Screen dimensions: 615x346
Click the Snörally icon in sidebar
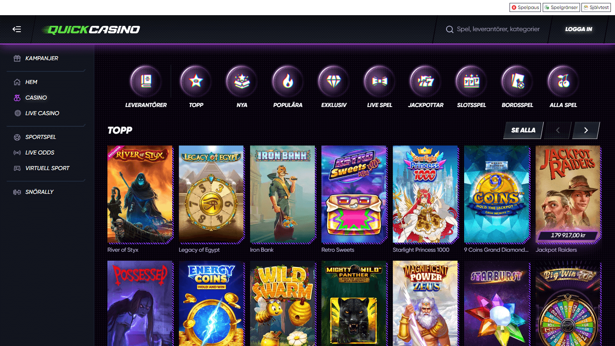[x=17, y=192]
